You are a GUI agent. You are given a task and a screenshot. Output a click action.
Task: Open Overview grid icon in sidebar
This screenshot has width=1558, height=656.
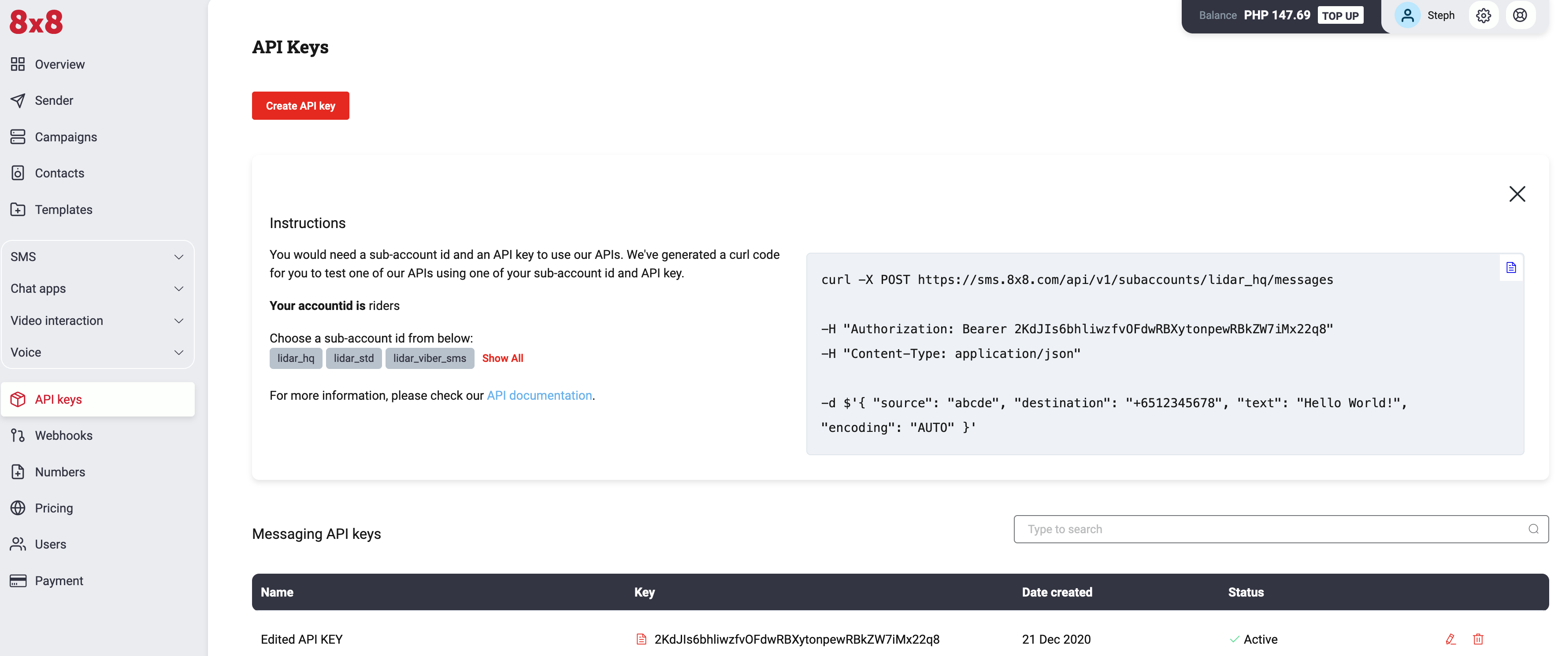pos(18,64)
